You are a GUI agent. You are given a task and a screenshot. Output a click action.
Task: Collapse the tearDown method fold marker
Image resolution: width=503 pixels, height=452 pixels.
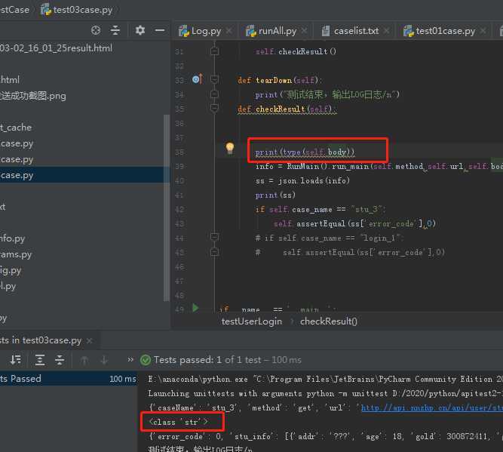coord(214,79)
